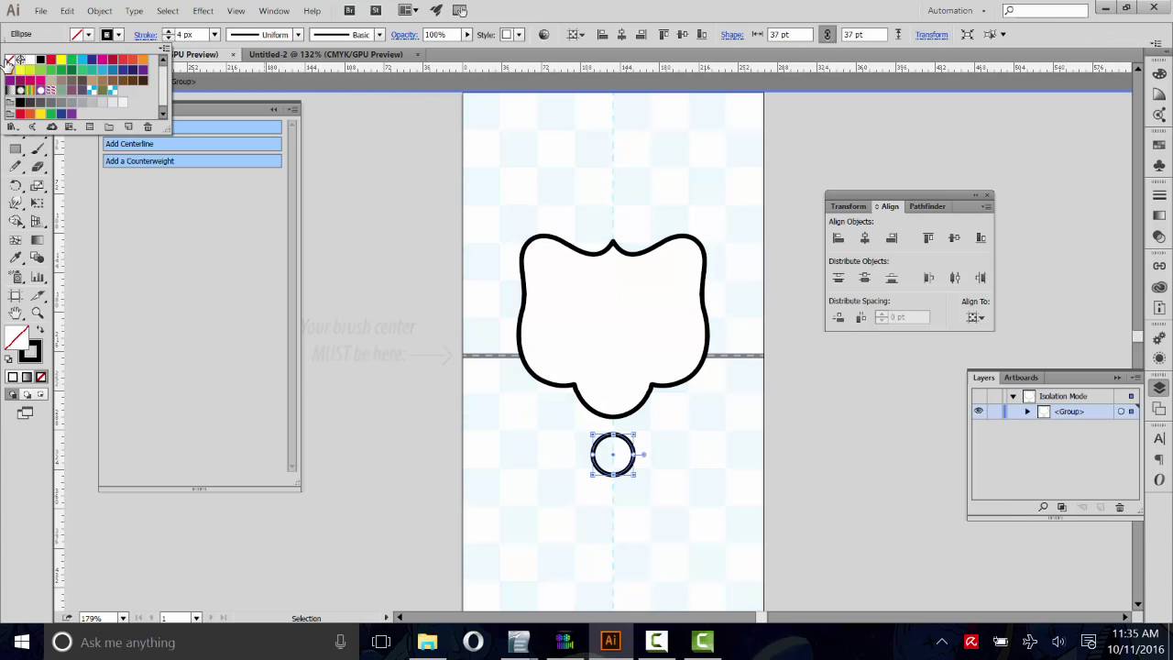The image size is (1173, 660).
Task: Select the Symbol Sprayer tool
Action: [16, 277]
